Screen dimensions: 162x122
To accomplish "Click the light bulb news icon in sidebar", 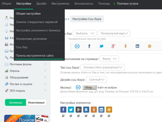I will 6,31.
